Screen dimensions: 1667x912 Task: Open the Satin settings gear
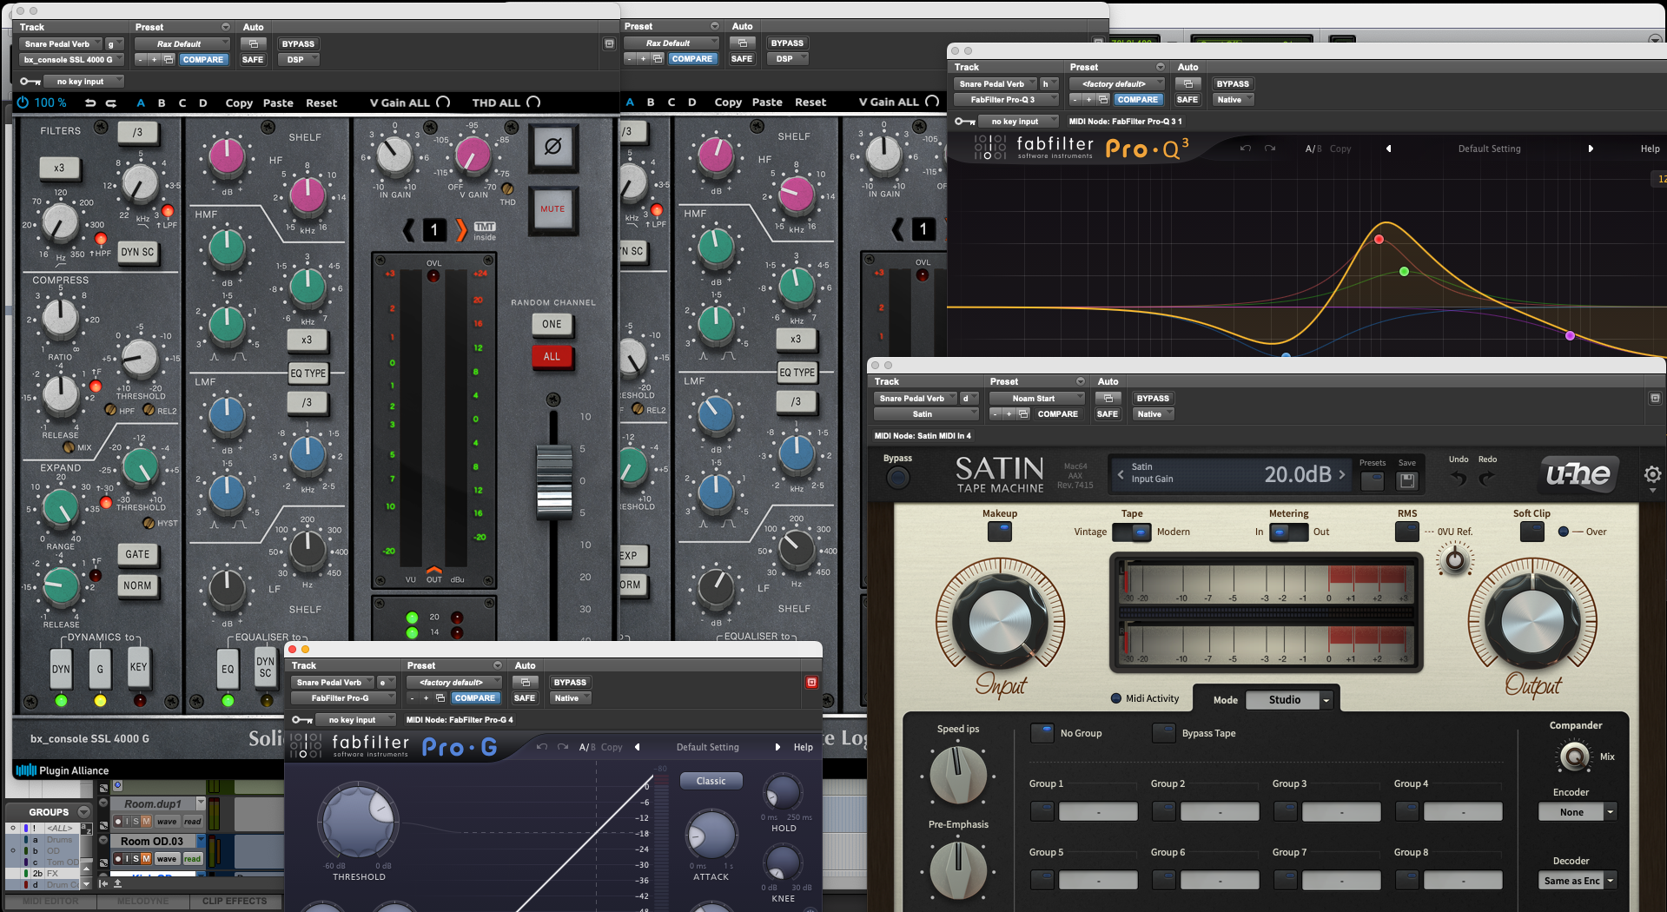pos(1652,474)
